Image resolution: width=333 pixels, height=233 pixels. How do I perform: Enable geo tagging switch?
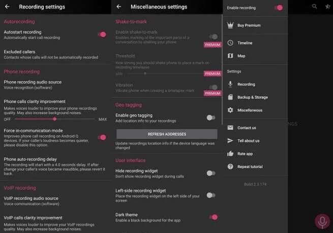210,118
